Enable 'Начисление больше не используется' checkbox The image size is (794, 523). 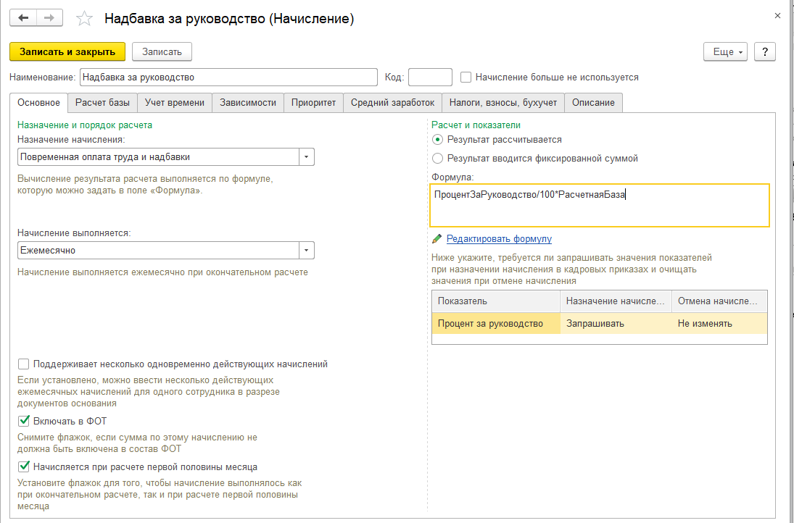pos(466,77)
